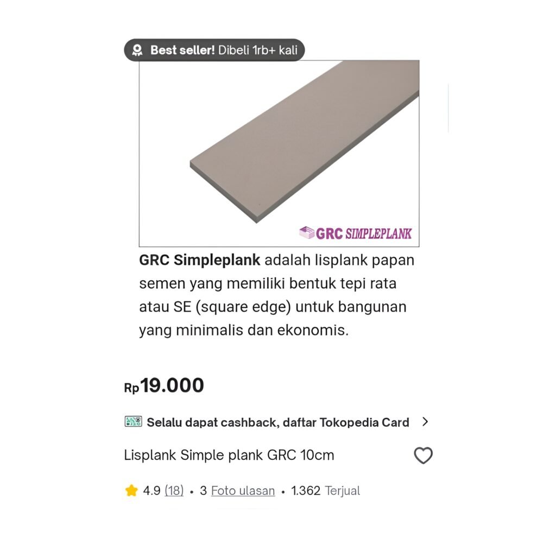The width and height of the screenshot is (556, 556).
Task: Click the 4.9 rating score
Action: coord(152,491)
